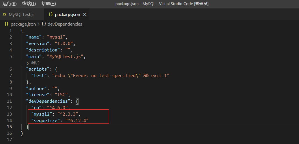Viewport: 299px width, 144px height.
Task: Click the 调试 debug code lens
Action: pos(35,63)
